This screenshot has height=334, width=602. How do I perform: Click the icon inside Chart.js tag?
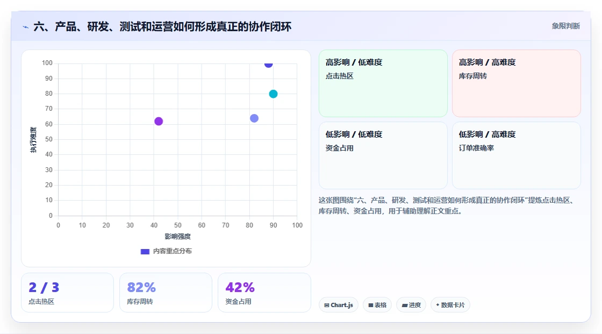(327, 305)
